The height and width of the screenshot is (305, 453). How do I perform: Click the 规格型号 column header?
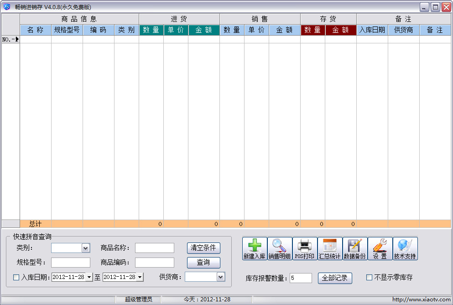[x=67, y=30]
